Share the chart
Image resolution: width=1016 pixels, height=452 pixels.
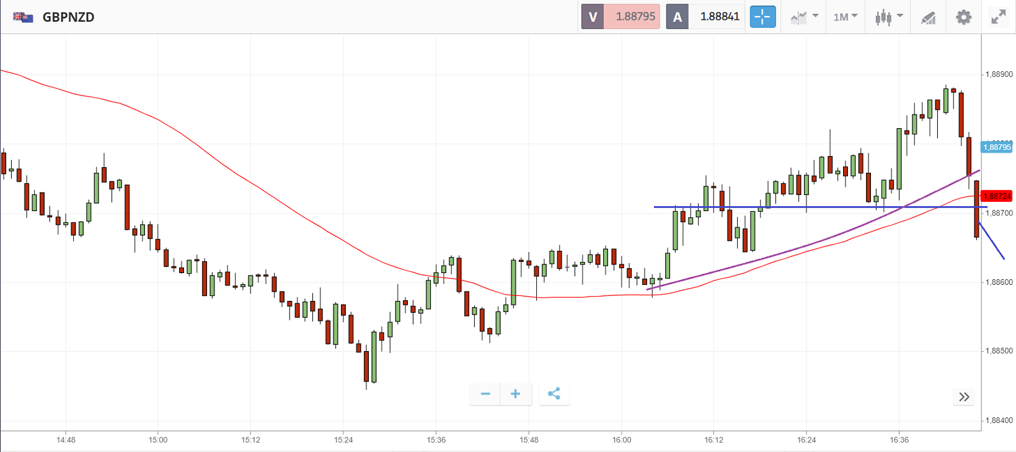[554, 394]
